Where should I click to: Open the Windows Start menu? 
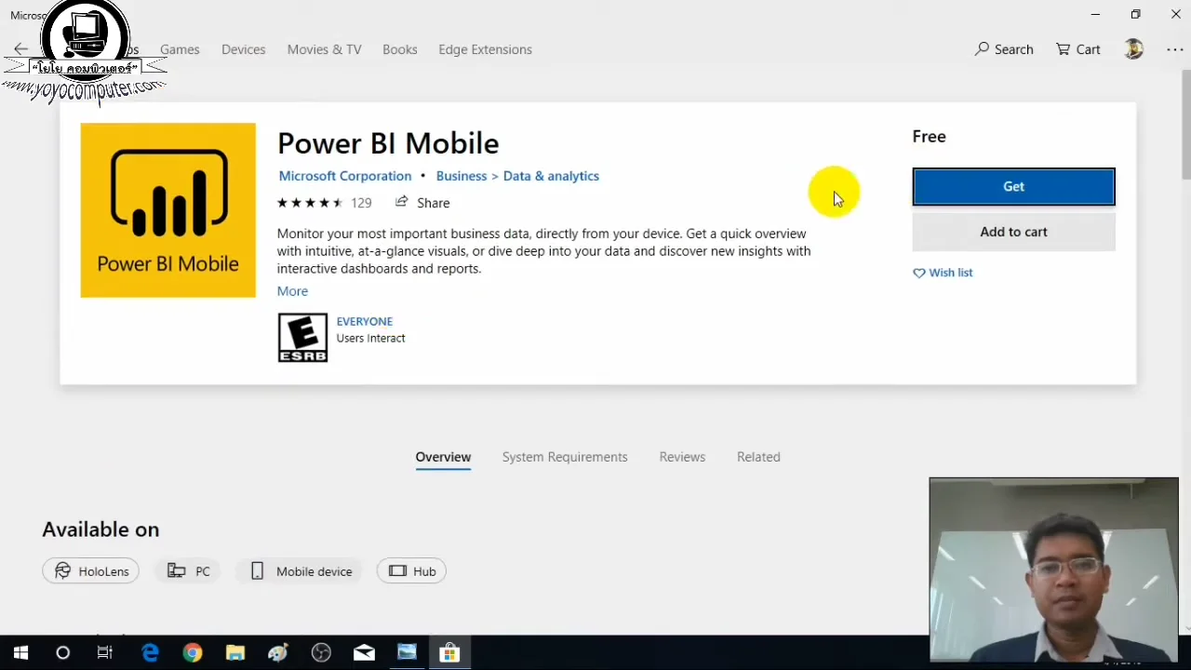click(20, 652)
